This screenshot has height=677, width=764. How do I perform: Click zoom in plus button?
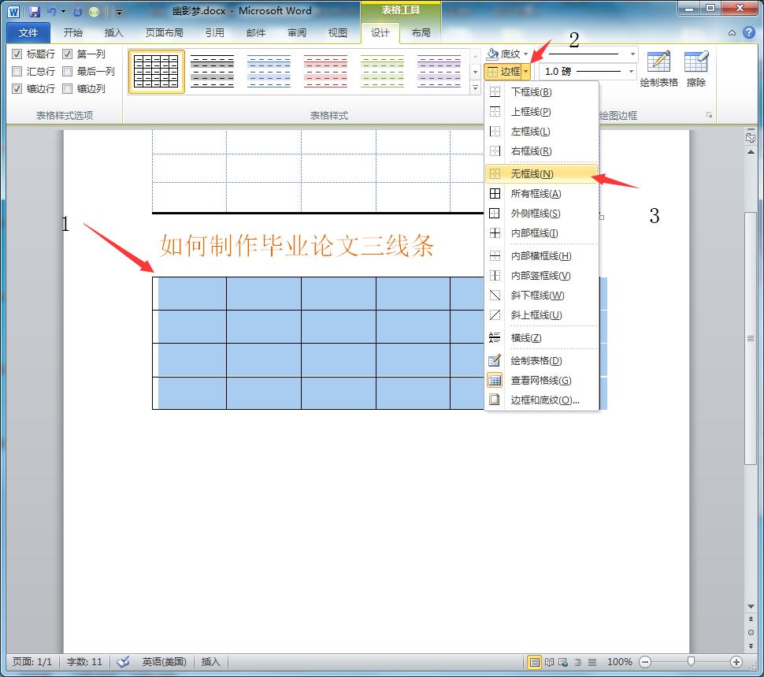[736, 662]
